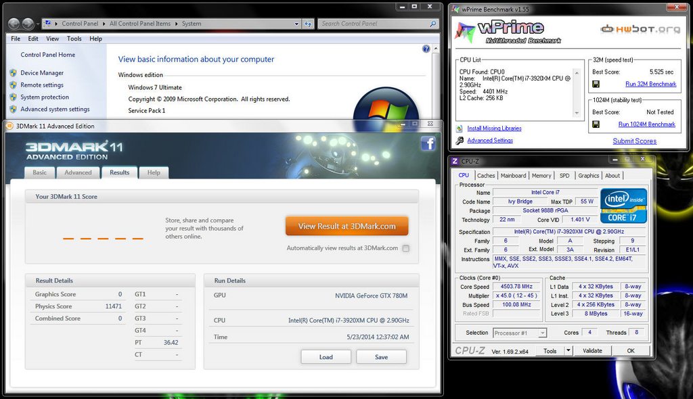Click the Core Speed value 4503.78 MHz
This screenshot has width=693, height=399.
[516, 286]
